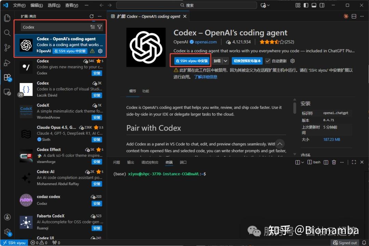The width and height of the screenshot is (369, 246).
Task: Open the Search view in activity bar
Action: [x=7, y=33]
